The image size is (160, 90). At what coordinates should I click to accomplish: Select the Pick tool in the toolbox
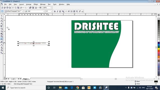pyautogui.click(x=1, y=15)
